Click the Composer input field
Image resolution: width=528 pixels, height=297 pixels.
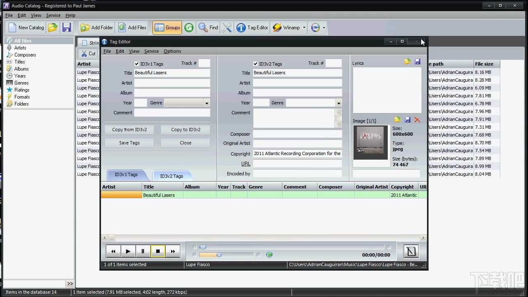297,134
